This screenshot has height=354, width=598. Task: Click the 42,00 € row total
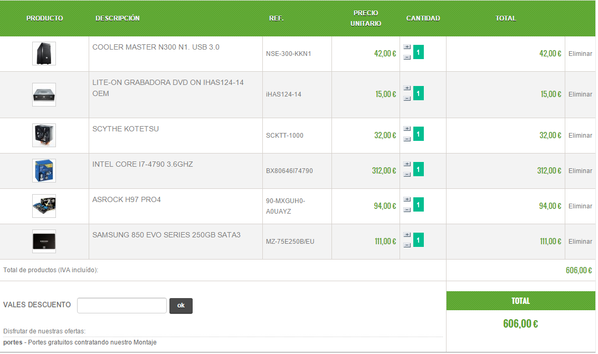click(x=550, y=54)
